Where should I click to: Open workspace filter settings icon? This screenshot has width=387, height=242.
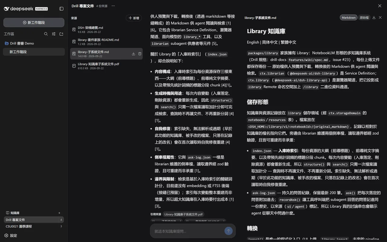(54, 34)
